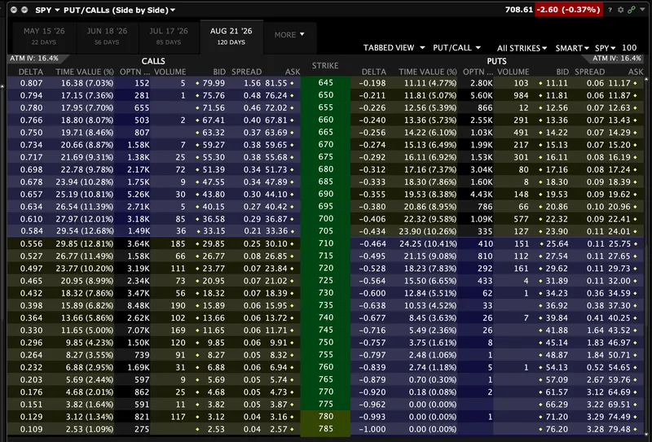Screen dimensions: 652x442
Task: Click the yellow dot beside call bid 79.99
Action: coord(197,83)
